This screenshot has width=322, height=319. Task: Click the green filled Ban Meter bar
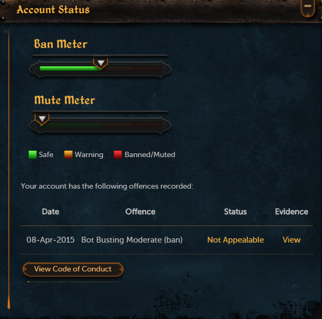pos(70,68)
